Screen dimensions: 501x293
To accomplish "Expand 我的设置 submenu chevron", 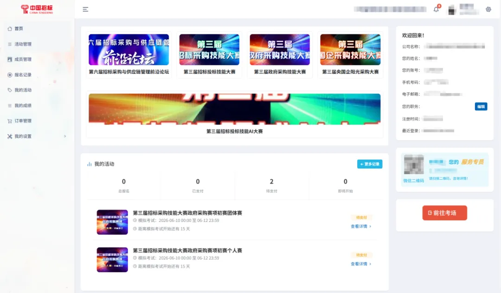I will pos(65,136).
